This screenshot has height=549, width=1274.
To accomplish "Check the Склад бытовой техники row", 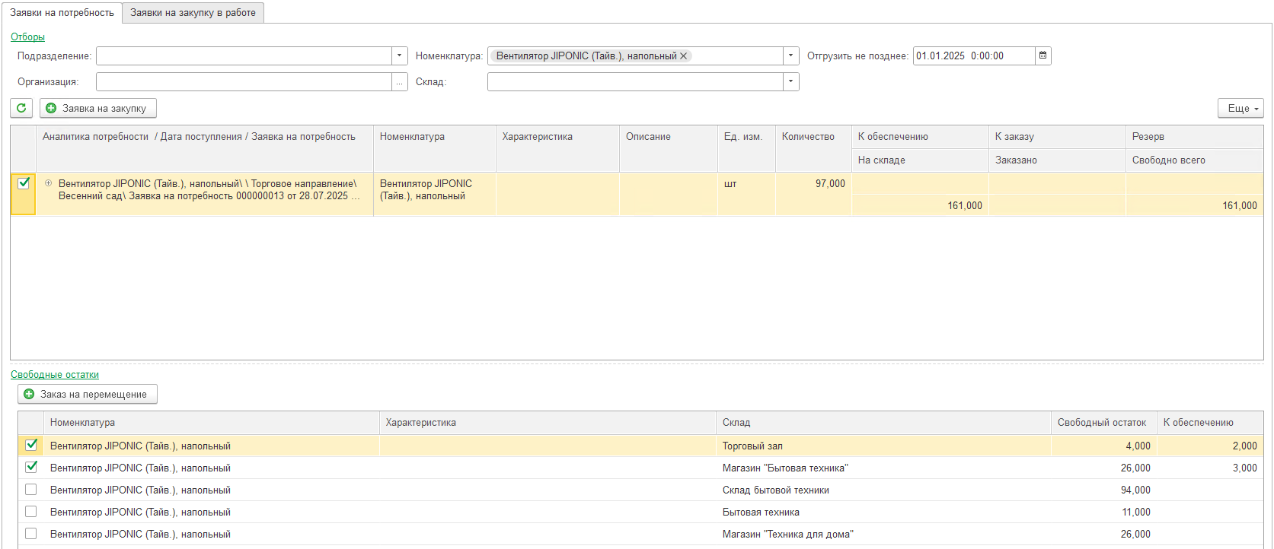I will point(31,490).
